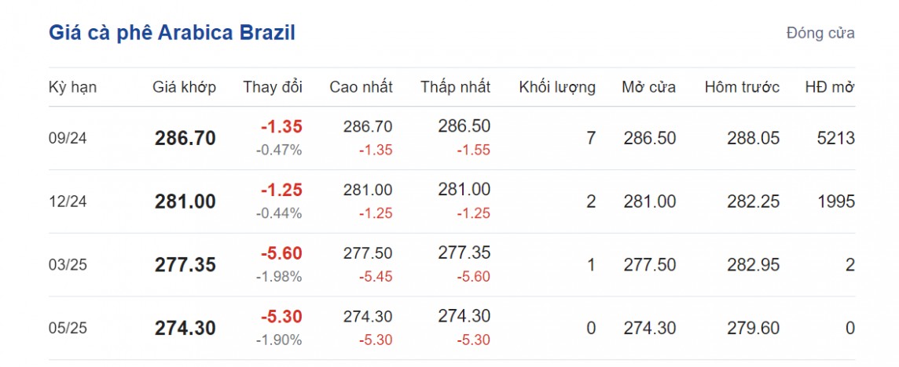Click the 'Mở cửa' column header
This screenshot has height=367, width=899.
point(648,87)
